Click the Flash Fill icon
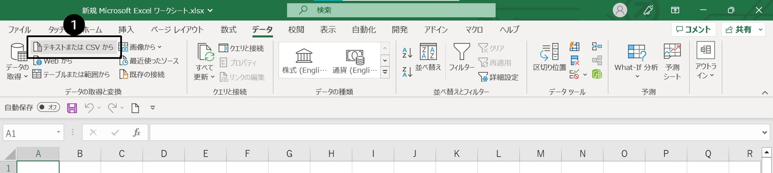The height and width of the screenshot is (173, 773). tap(574, 47)
